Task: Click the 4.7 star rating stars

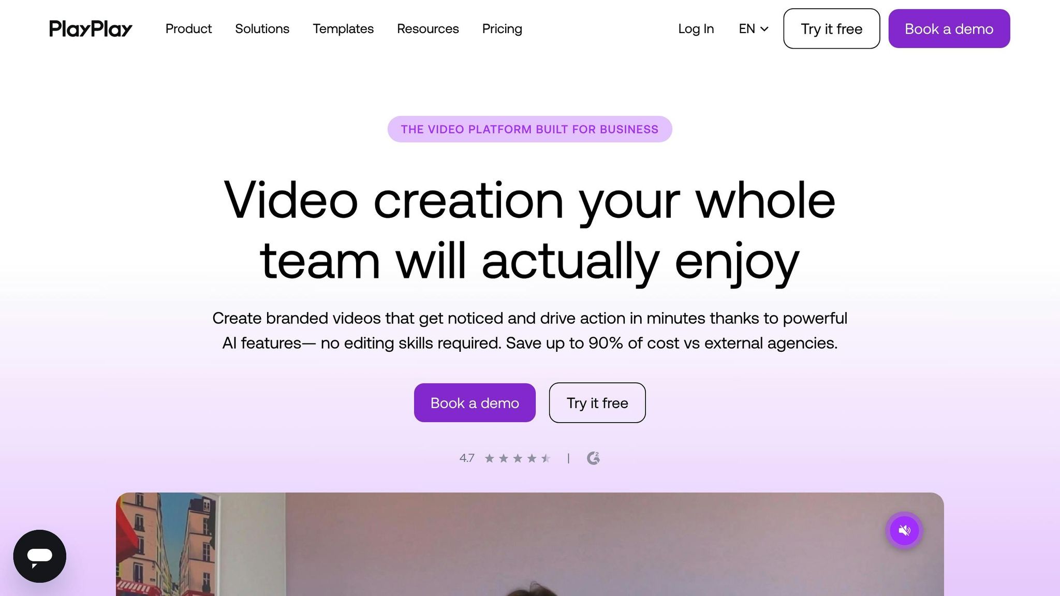Action: [x=518, y=458]
